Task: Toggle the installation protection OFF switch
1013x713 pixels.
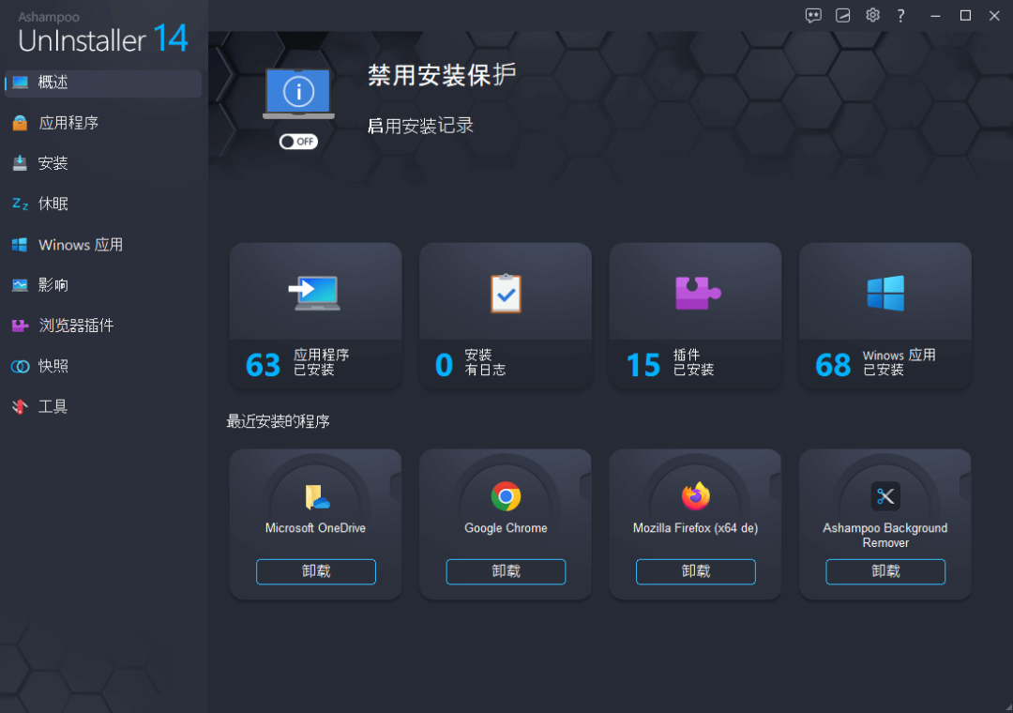Action: tap(298, 142)
